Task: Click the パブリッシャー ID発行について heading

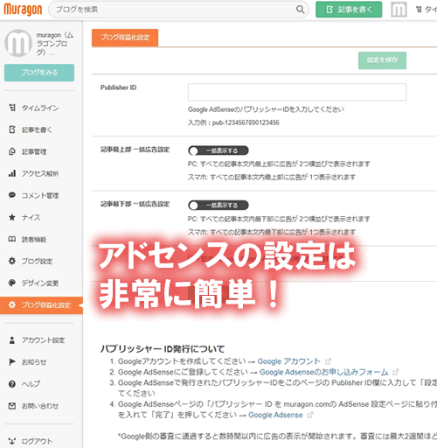Action: (x=163, y=349)
